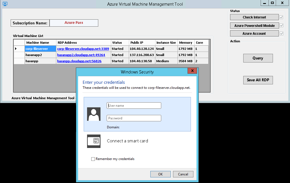
Task: Select row header of hasanapp2 row
Action: pyautogui.click(x=19, y=55)
